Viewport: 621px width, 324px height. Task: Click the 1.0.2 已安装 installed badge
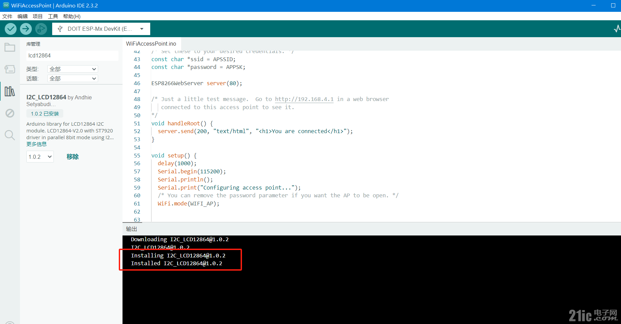click(x=45, y=114)
